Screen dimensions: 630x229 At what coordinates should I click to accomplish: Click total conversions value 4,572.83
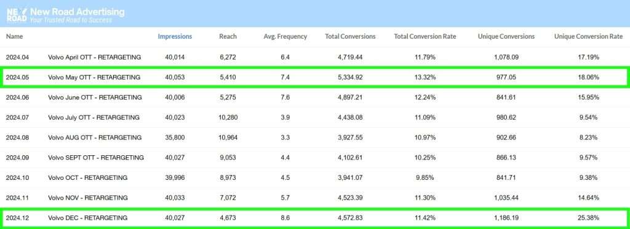tap(350, 218)
